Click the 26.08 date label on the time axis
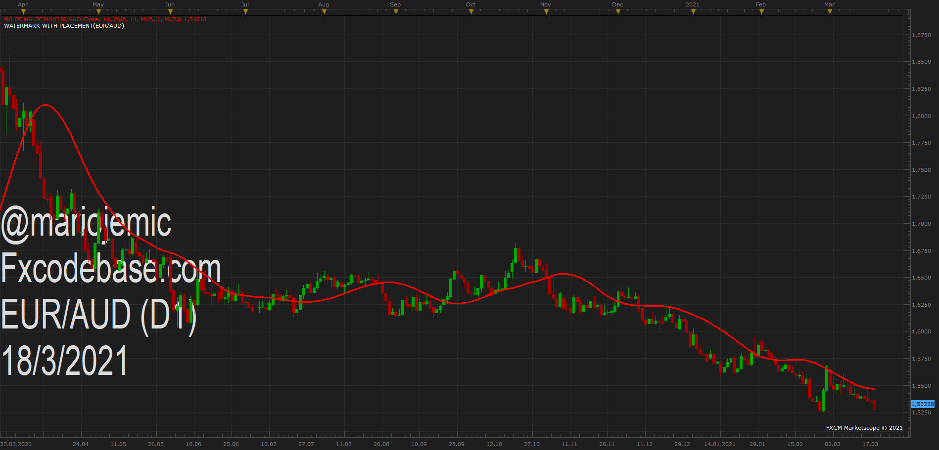 click(381, 444)
